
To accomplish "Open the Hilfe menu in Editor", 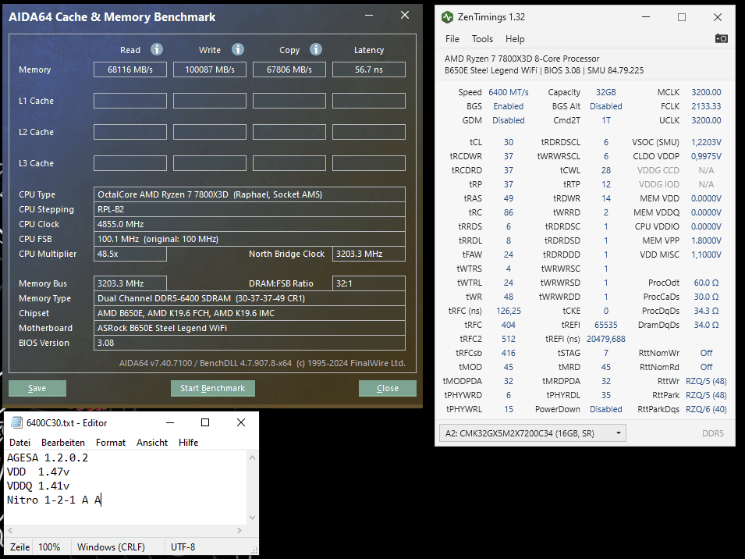I will coord(189,443).
